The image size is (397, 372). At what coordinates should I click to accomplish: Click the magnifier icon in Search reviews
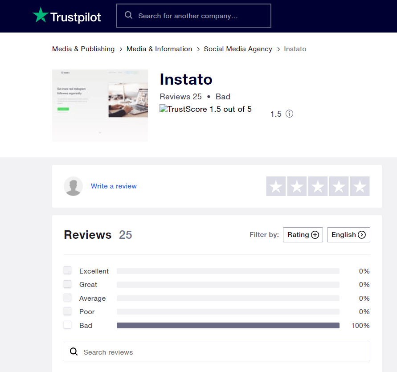[74, 352]
